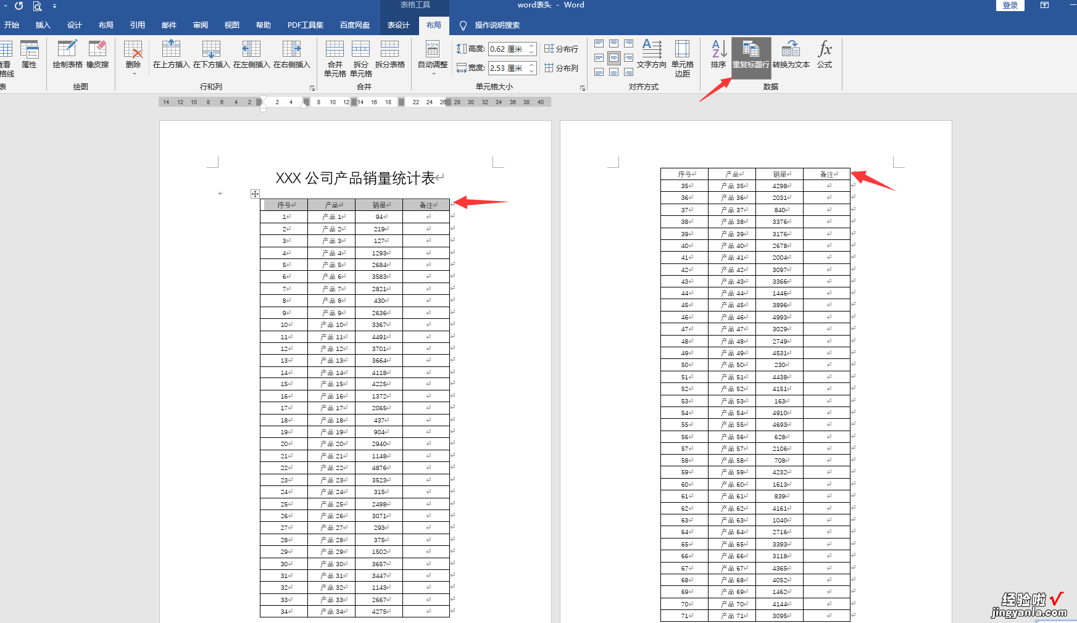Switch to the 开始 Home tab

(12, 25)
